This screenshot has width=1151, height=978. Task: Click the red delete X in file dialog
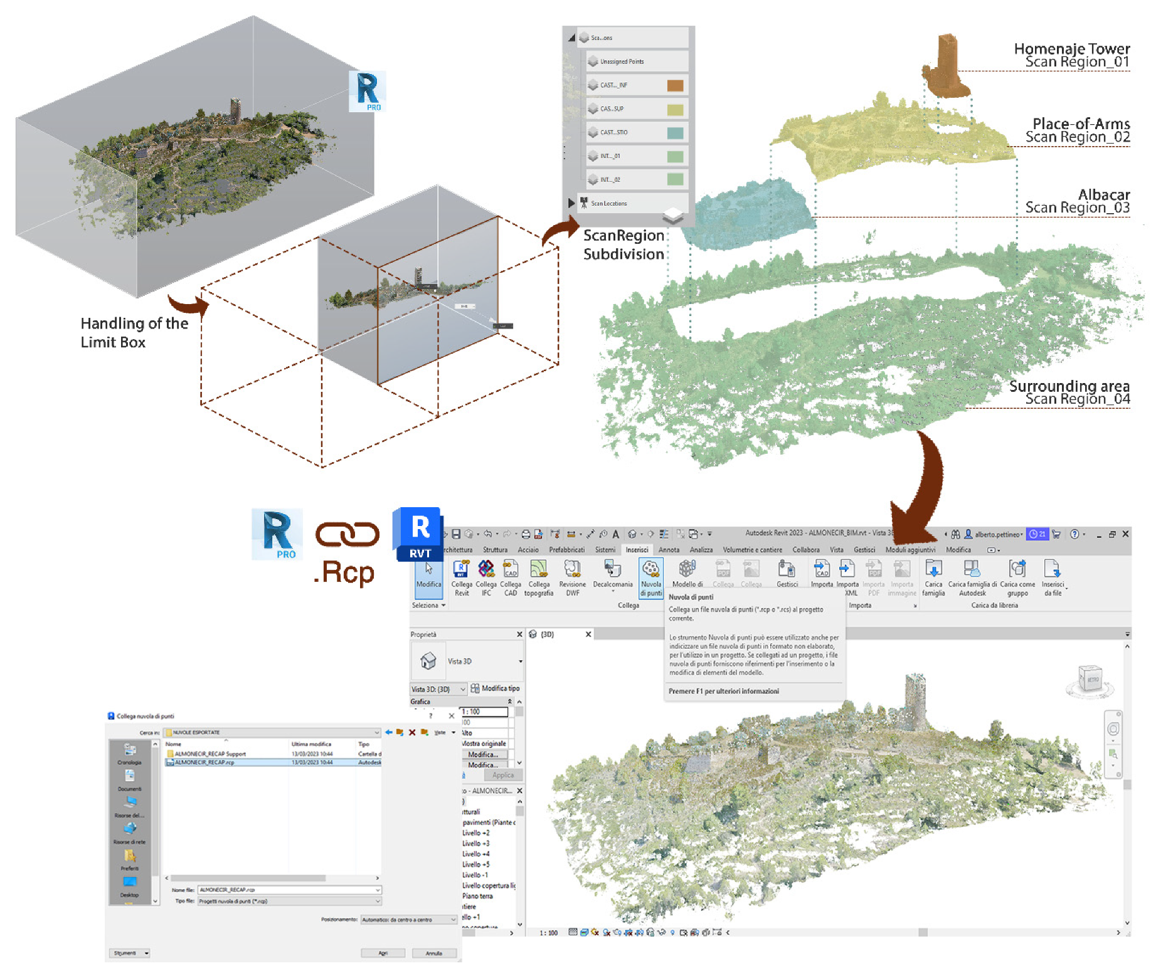click(x=412, y=732)
